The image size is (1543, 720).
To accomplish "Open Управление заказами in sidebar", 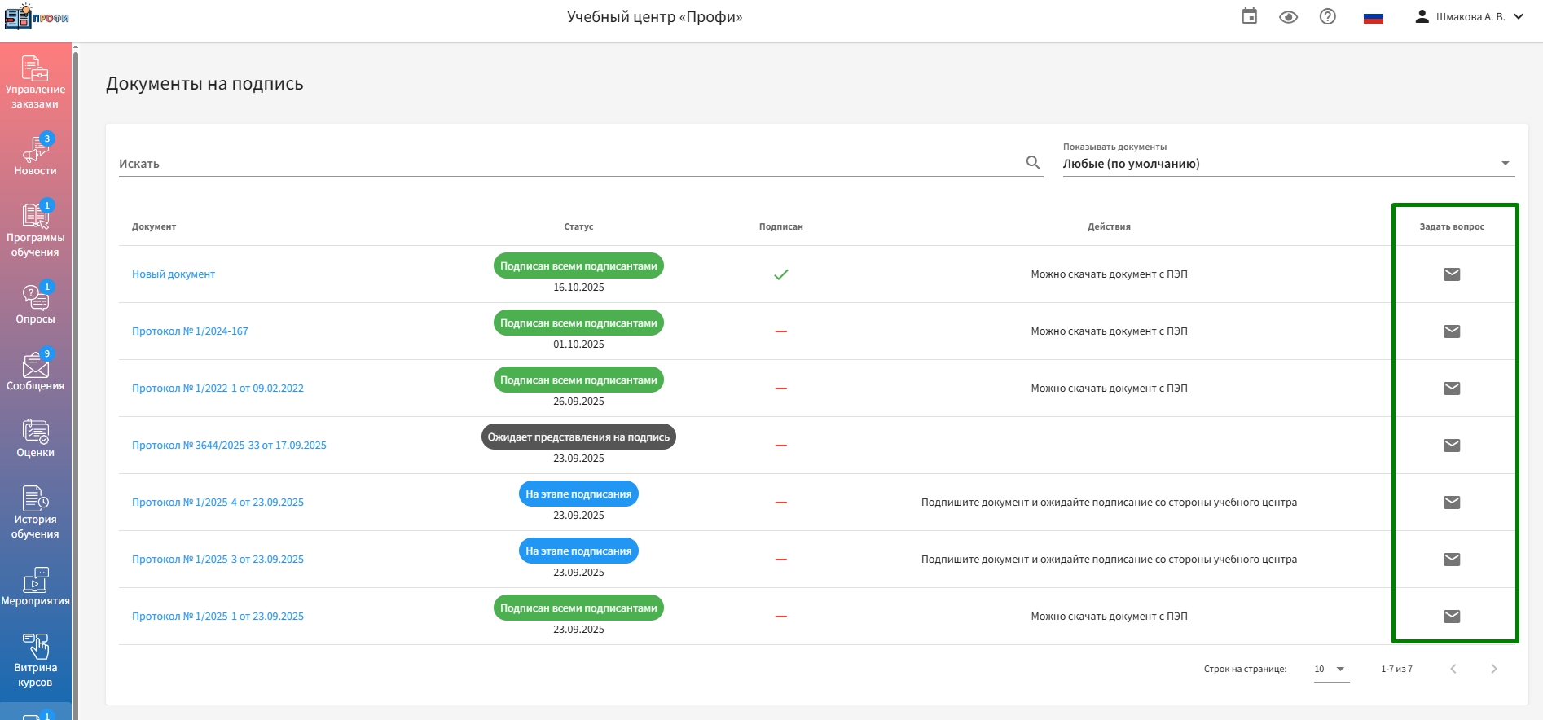I will pos(35,82).
